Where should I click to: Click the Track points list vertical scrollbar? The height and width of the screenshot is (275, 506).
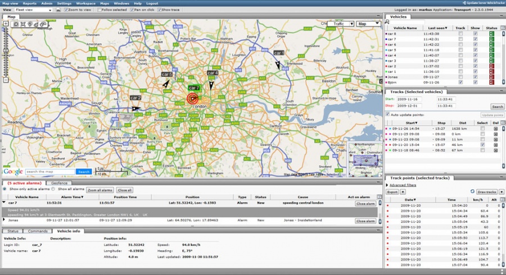[x=503, y=235]
